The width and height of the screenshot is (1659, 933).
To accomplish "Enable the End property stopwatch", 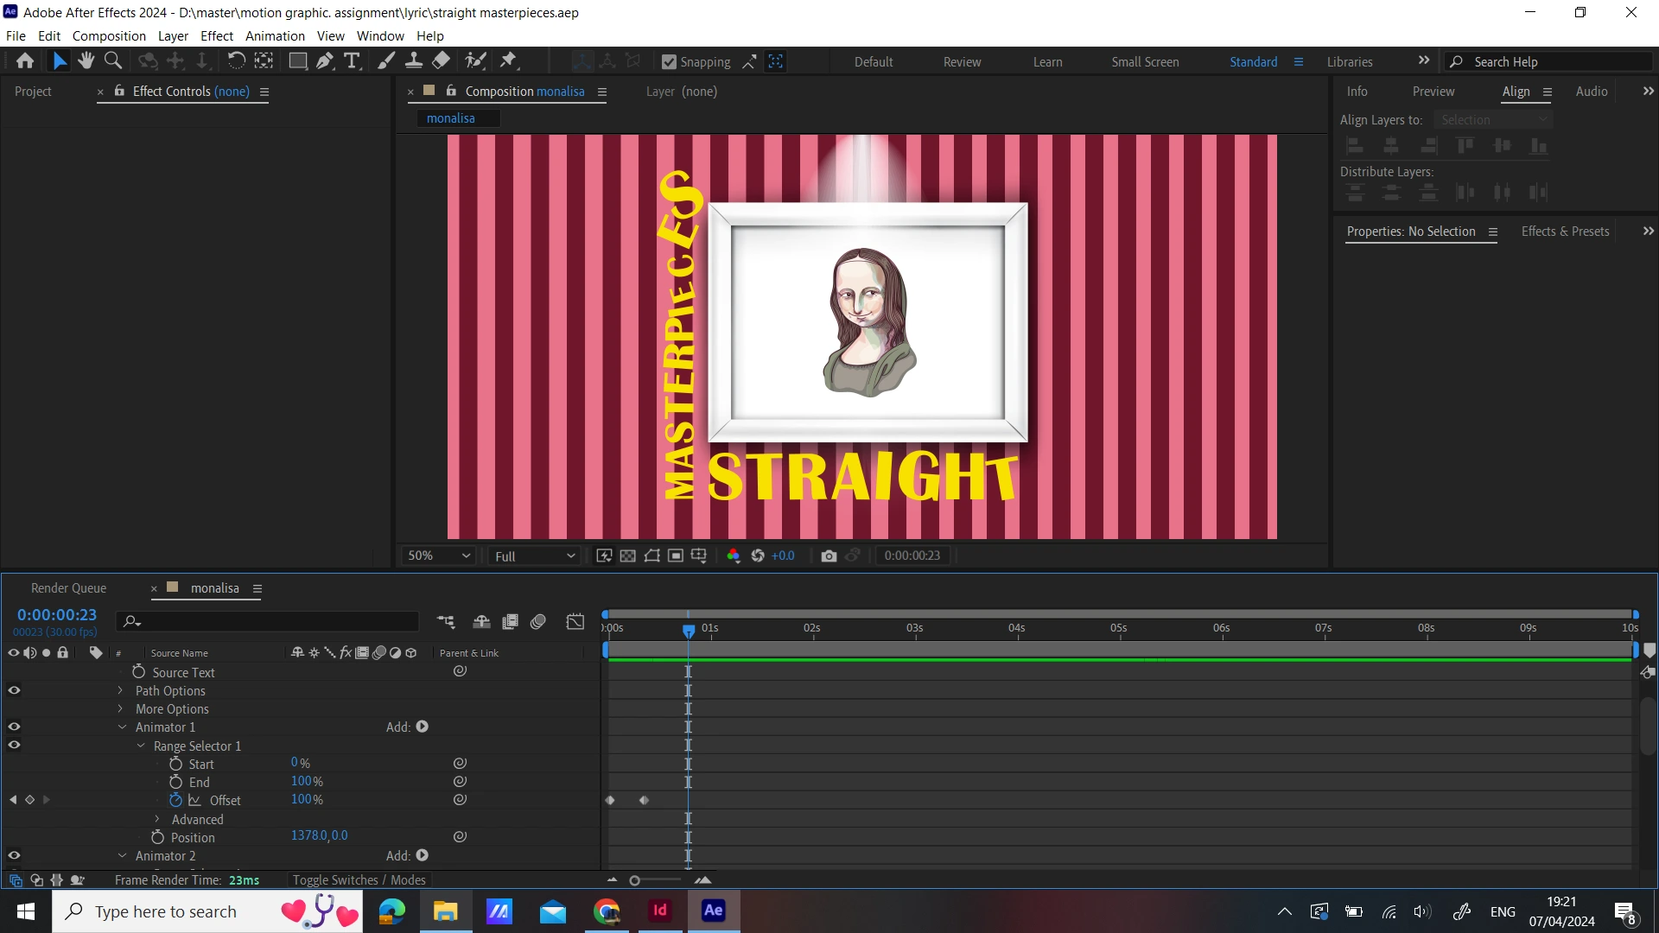I will coord(175,782).
